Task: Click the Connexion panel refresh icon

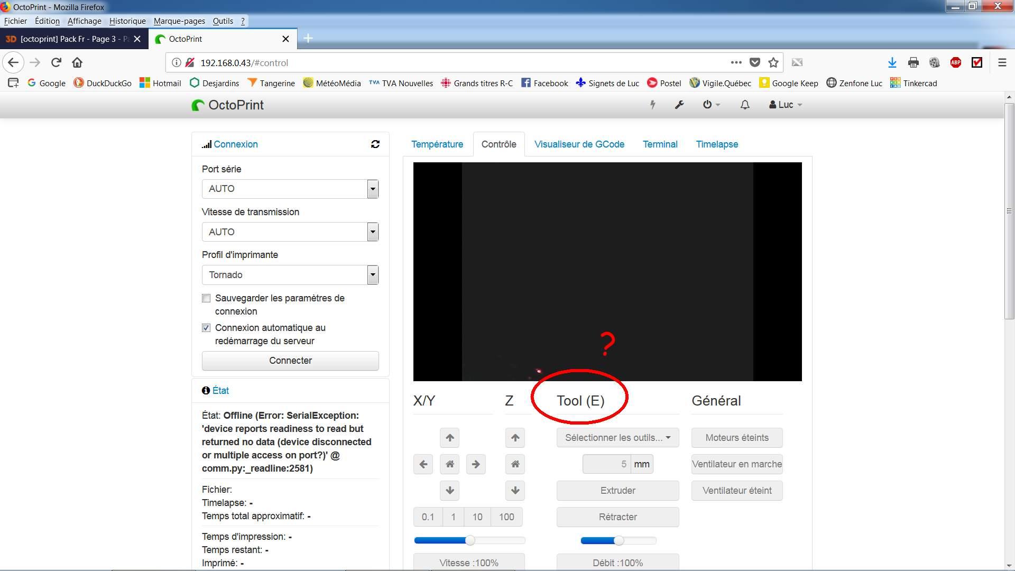Action: click(375, 144)
